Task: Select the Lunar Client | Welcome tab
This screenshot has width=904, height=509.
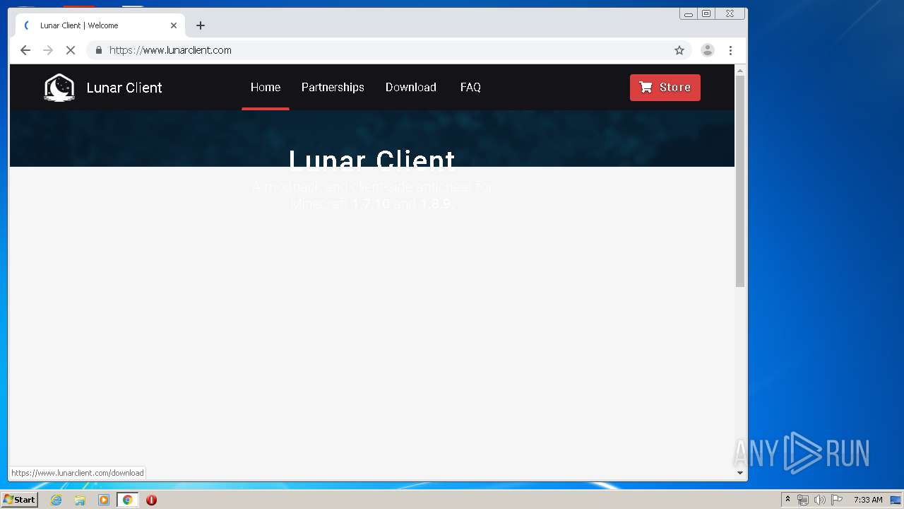Action: point(100,25)
